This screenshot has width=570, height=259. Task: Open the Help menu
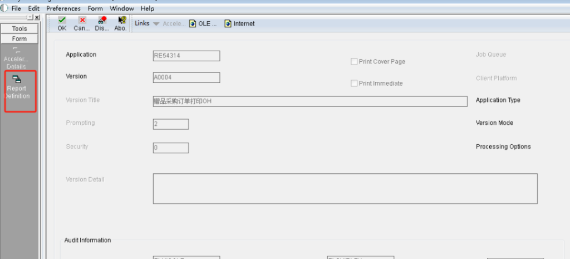pyautogui.click(x=148, y=8)
